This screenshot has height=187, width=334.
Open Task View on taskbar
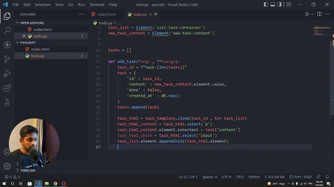(x=21, y=183)
